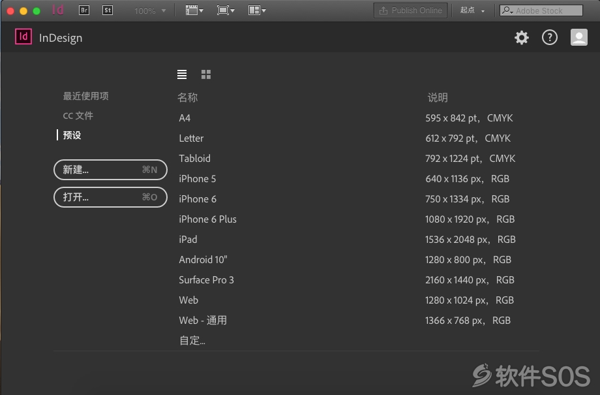This screenshot has width=600, height=395.
Task: Choose the Letter preset
Action: [191, 138]
